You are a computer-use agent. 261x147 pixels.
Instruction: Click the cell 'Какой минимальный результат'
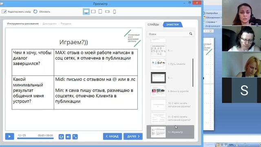tap(33, 93)
